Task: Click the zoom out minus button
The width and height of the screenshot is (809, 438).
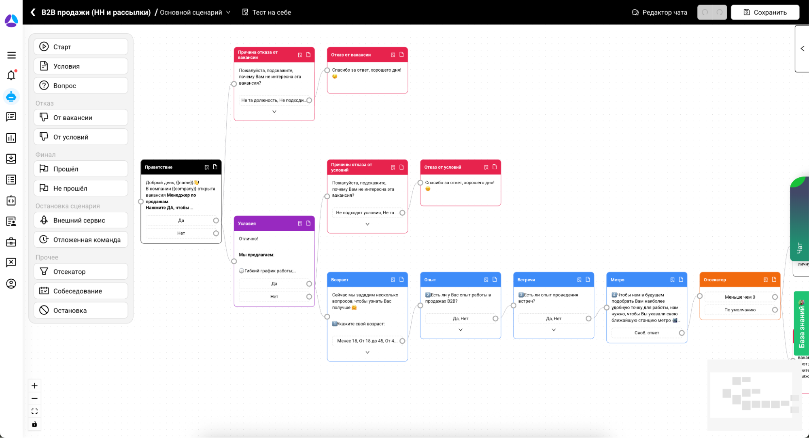Action: click(34, 399)
